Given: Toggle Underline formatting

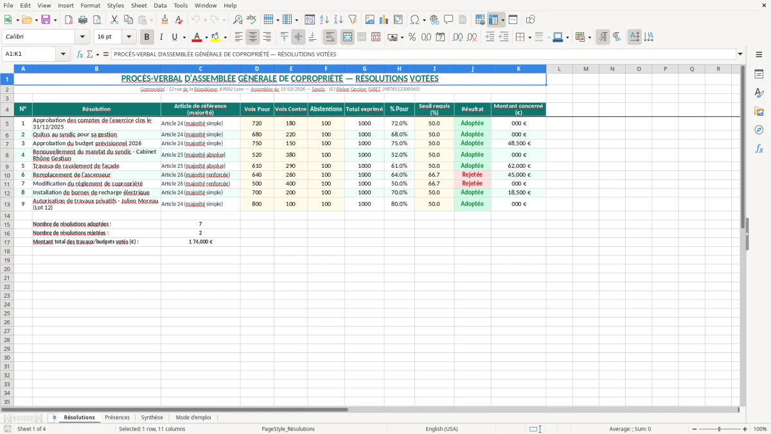Looking at the screenshot, I should point(173,37).
